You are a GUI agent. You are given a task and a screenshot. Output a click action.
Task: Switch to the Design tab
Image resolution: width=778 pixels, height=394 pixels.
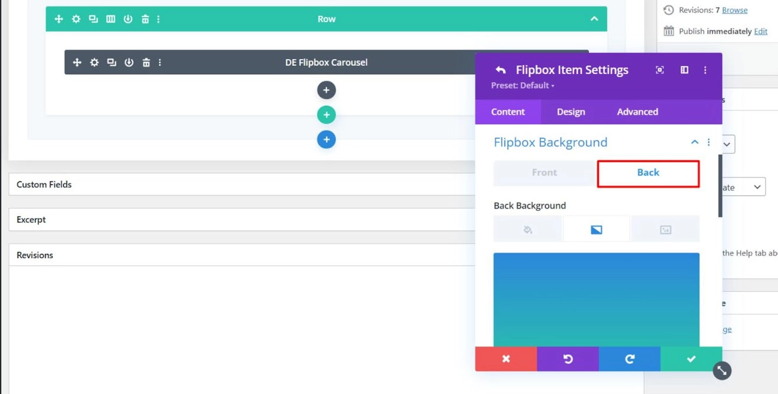coord(571,112)
